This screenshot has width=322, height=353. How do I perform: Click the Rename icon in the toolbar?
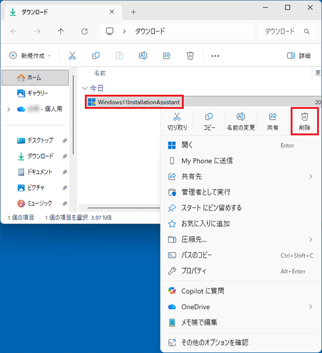click(143, 55)
